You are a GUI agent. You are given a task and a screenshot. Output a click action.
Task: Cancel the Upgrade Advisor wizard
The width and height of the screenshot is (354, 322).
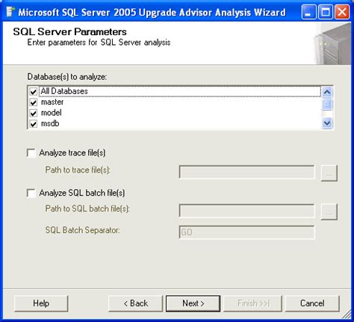point(312,303)
